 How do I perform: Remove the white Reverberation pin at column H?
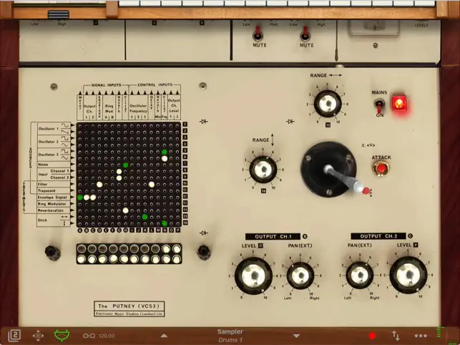coord(126,210)
